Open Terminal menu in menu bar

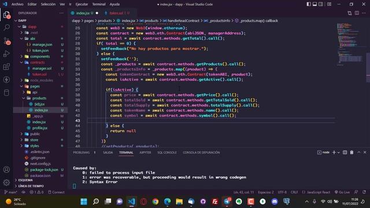(99, 4)
